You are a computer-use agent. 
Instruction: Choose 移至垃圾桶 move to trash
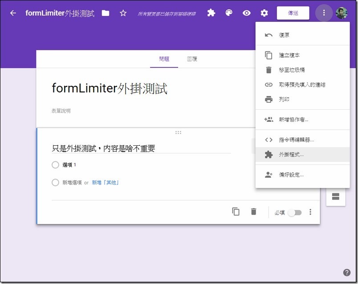[302, 70]
